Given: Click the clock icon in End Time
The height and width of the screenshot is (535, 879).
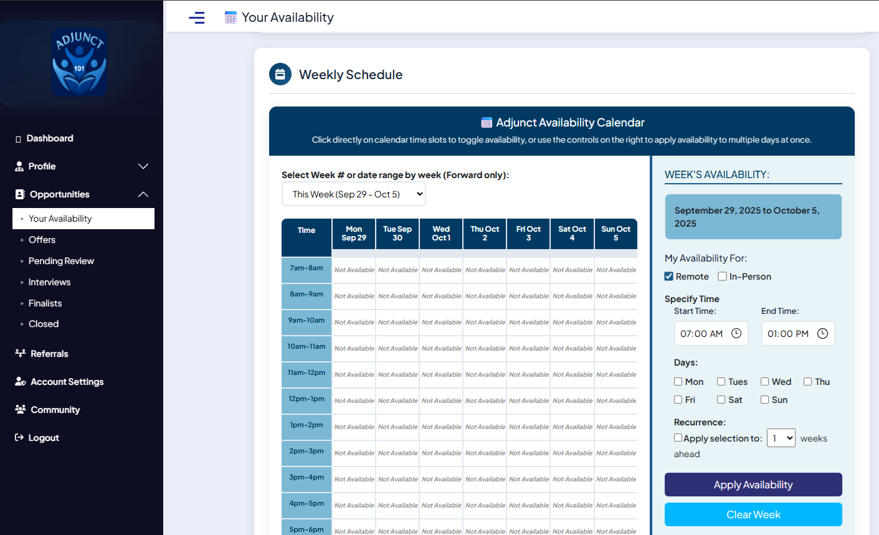Looking at the screenshot, I should coord(822,333).
